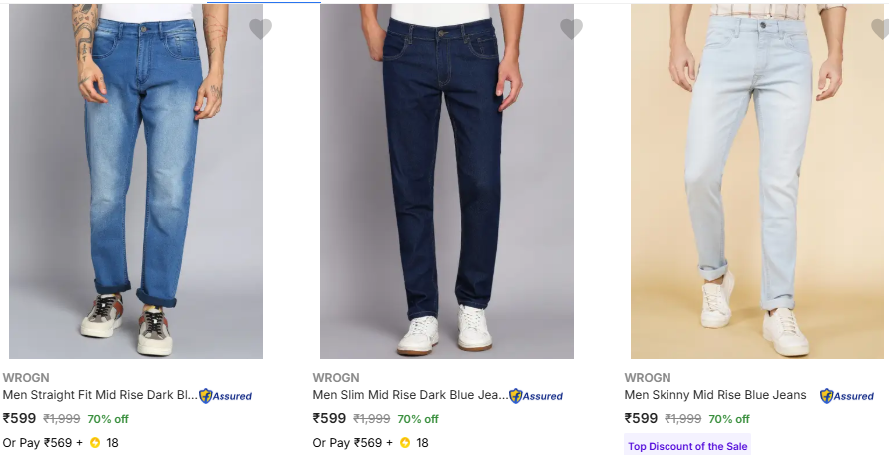Click Assured badge on Straight Fit jeans
The image size is (889, 455).
click(225, 396)
